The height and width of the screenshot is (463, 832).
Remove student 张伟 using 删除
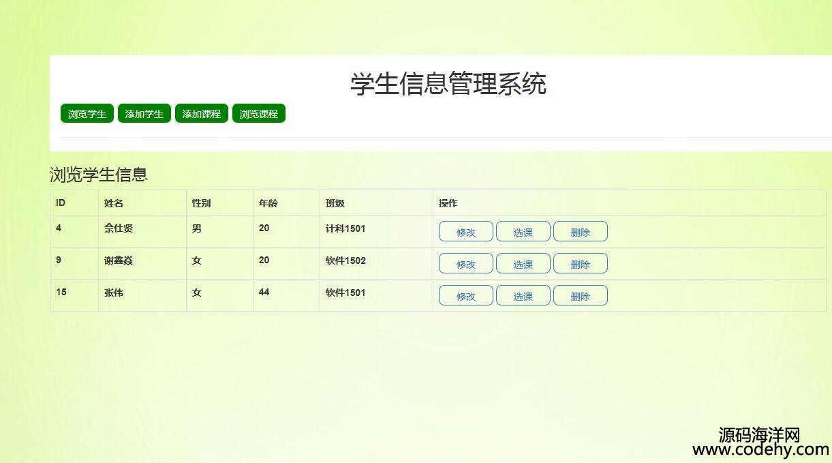581,296
